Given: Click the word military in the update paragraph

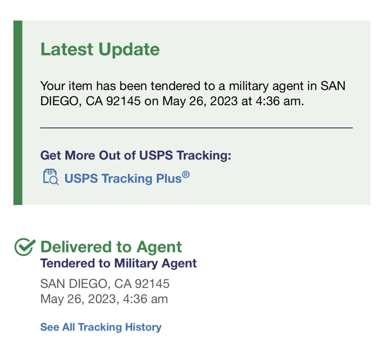Looking at the screenshot, I should pyautogui.click(x=249, y=86).
